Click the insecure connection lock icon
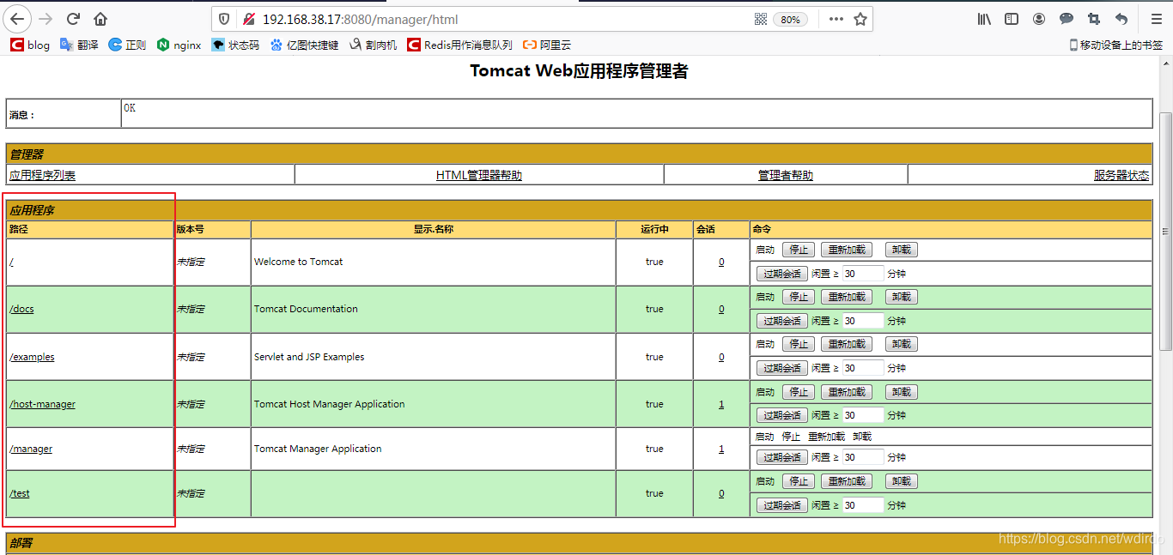This screenshot has height=555, width=1173. [x=248, y=19]
